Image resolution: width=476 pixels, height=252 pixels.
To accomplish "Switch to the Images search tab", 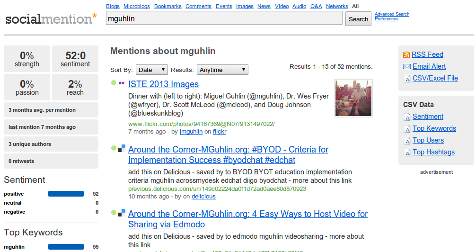I will click(245, 6).
